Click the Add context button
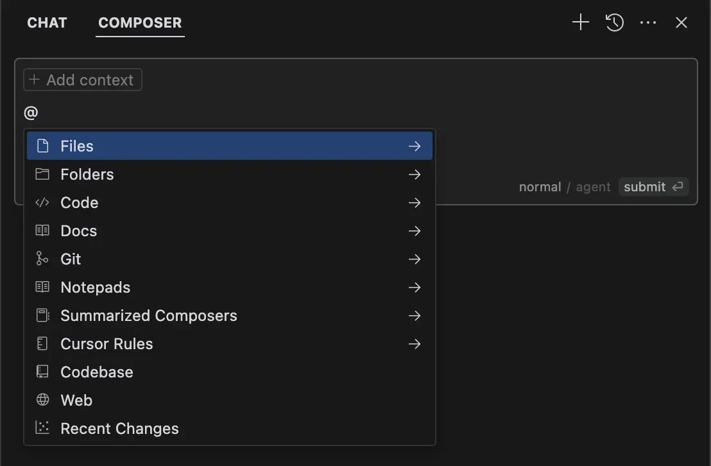The height and width of the screenshot is (466, 711). (x=82, y=80)
